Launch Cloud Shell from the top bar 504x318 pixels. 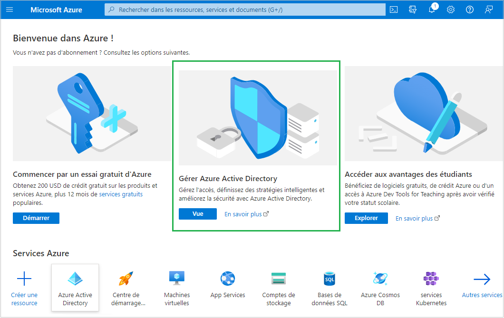394,10
